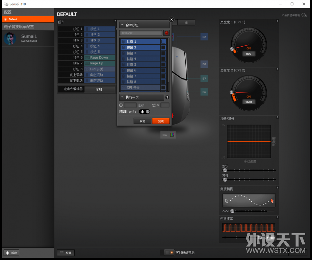The width and height of the screenshot is (312, 260).
Task: Open help for 角度捕捉 section
Action: pos(277,188)
